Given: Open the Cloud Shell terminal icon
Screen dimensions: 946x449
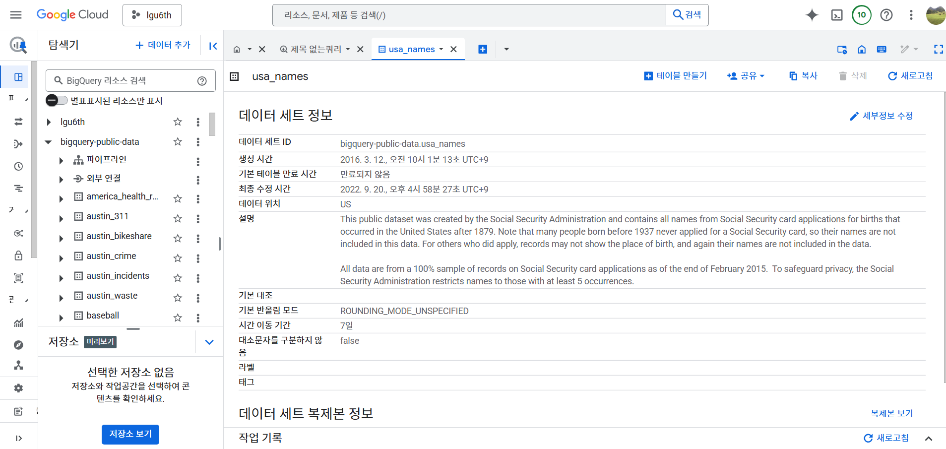Looking at the screenshot, I should [x=837, y=15].
